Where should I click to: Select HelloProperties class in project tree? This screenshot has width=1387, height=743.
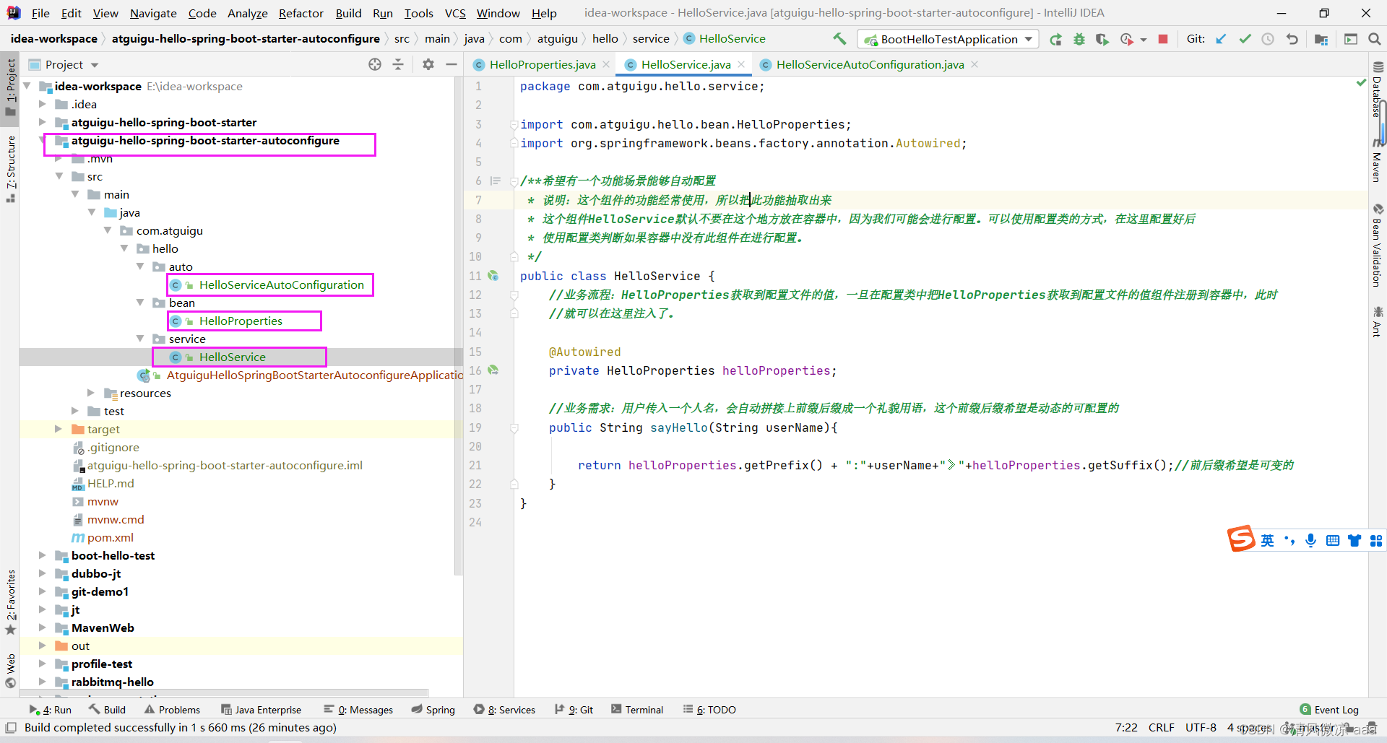pos(241,321)
